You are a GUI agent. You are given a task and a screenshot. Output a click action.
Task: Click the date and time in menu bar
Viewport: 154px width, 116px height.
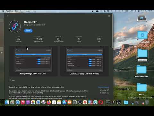147,11
